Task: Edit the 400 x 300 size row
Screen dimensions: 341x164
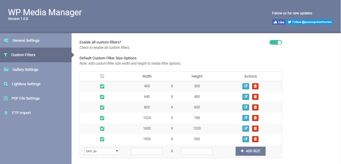Action: (x=246, y=86)
